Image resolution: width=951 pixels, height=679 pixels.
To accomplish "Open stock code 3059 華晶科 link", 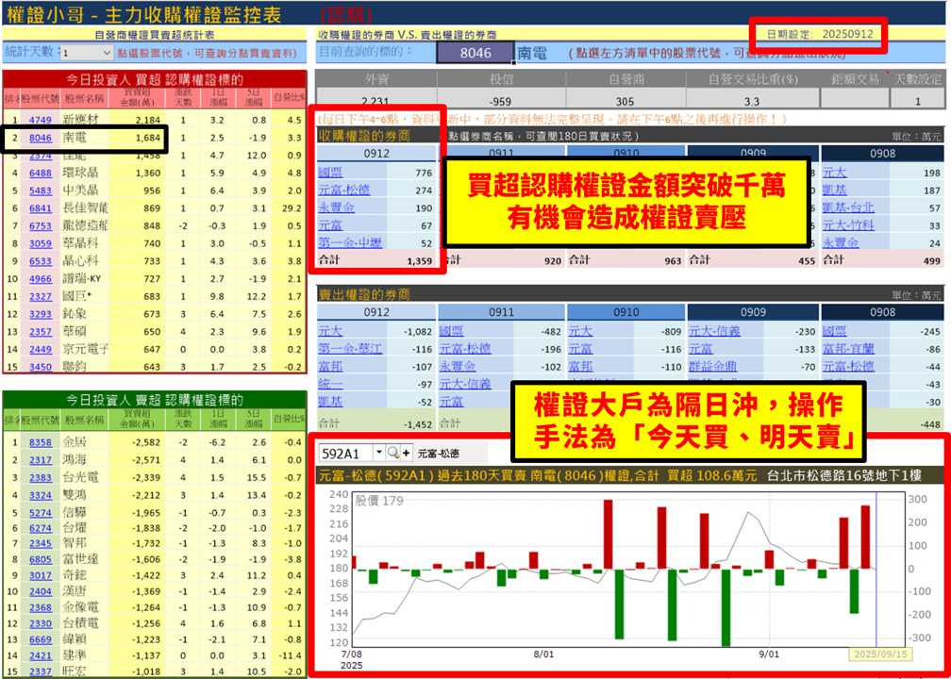I will click(40, 243).
